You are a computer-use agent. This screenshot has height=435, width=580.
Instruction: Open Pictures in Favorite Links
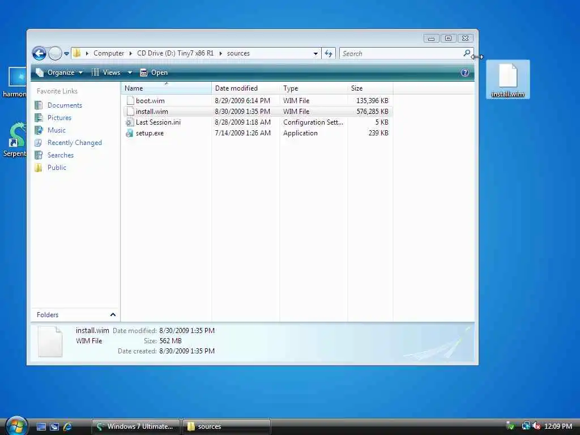click(59, 118)
